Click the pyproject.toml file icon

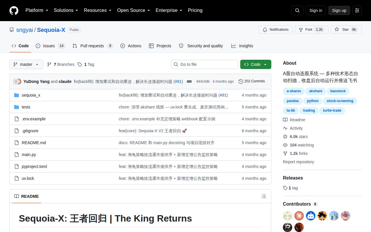point(17,166)
